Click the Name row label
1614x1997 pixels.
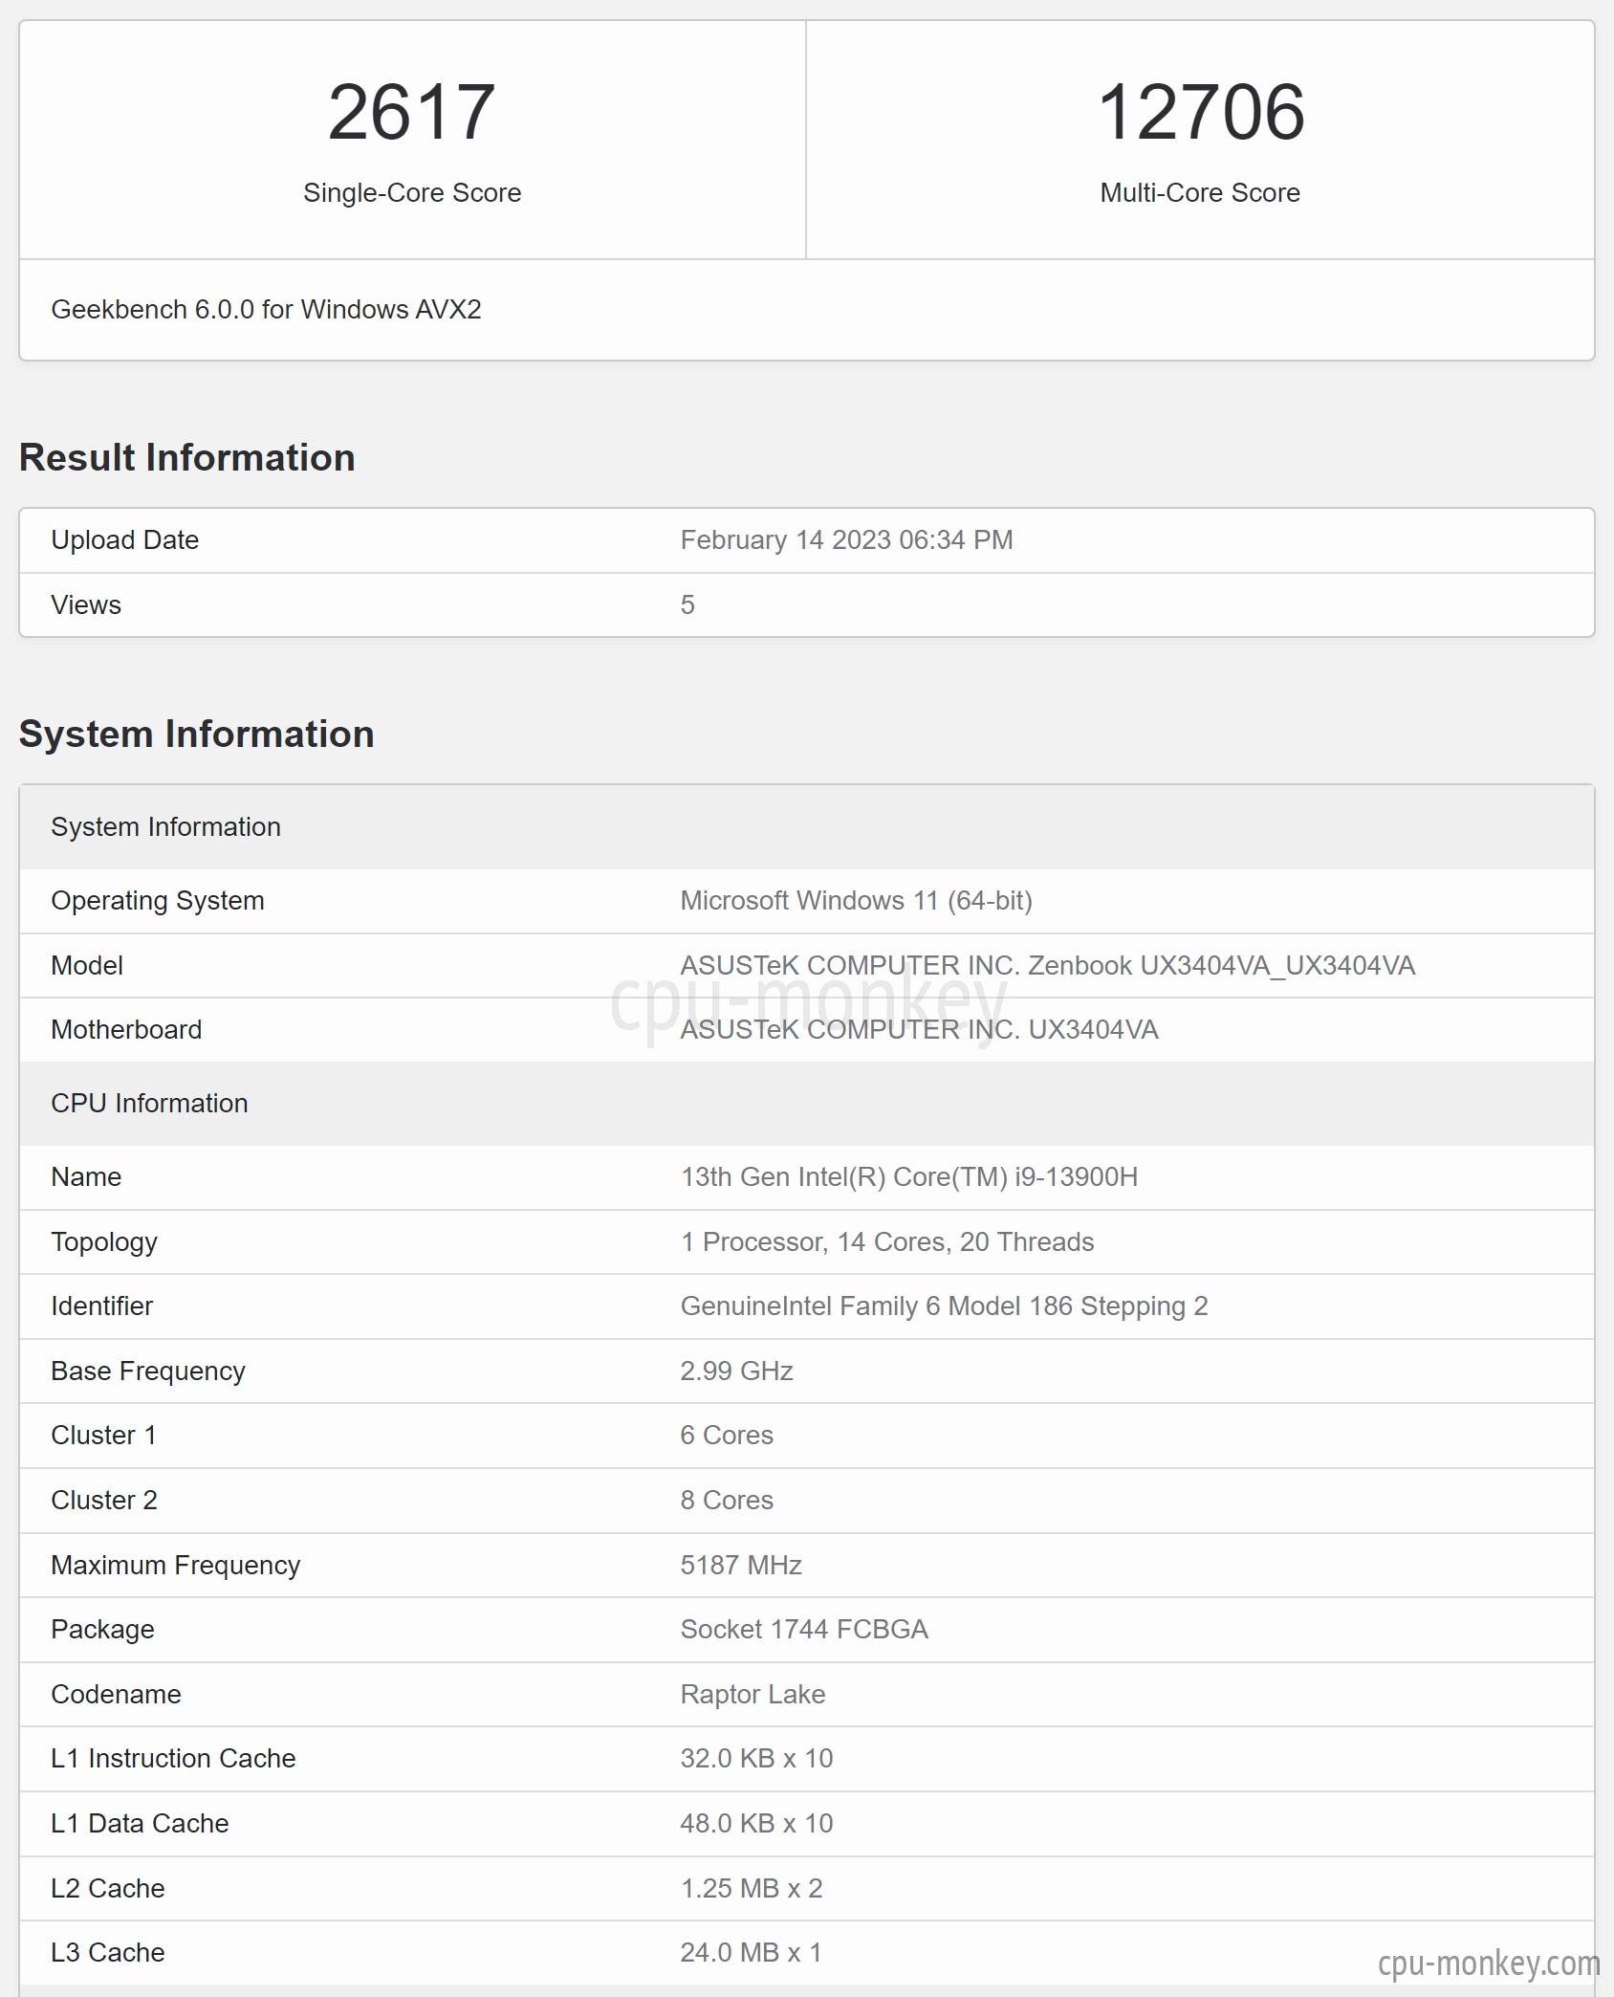pos(86,1176)
